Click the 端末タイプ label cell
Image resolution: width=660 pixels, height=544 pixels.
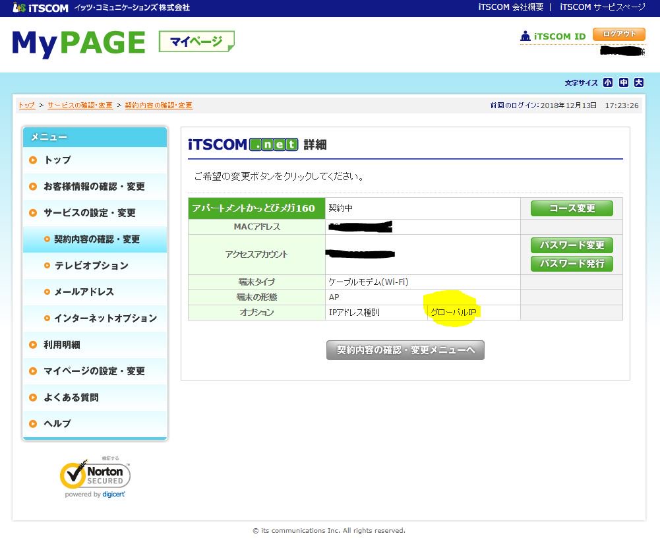coord(256,282)
